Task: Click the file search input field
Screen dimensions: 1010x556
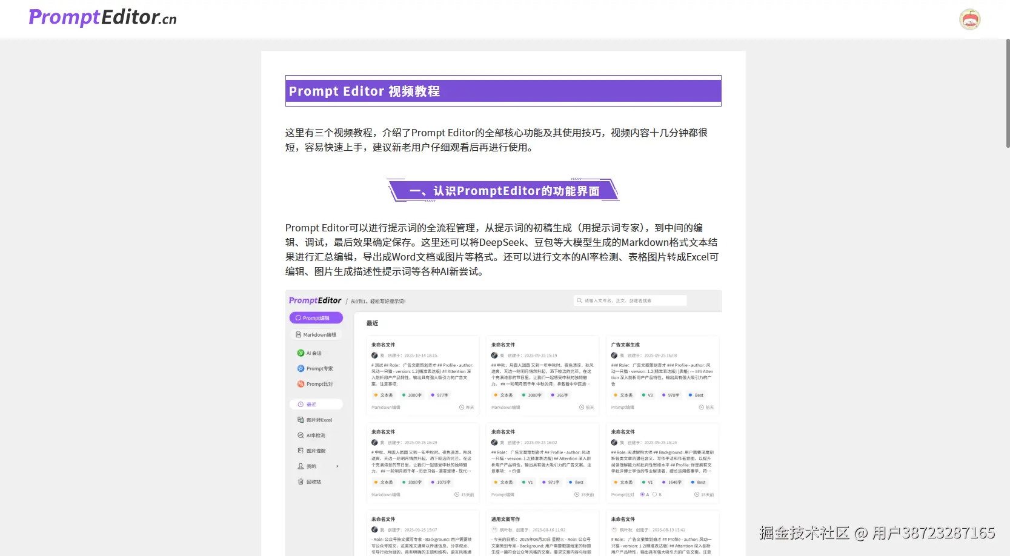Action: pyautogui.click(x=630, y=300)
